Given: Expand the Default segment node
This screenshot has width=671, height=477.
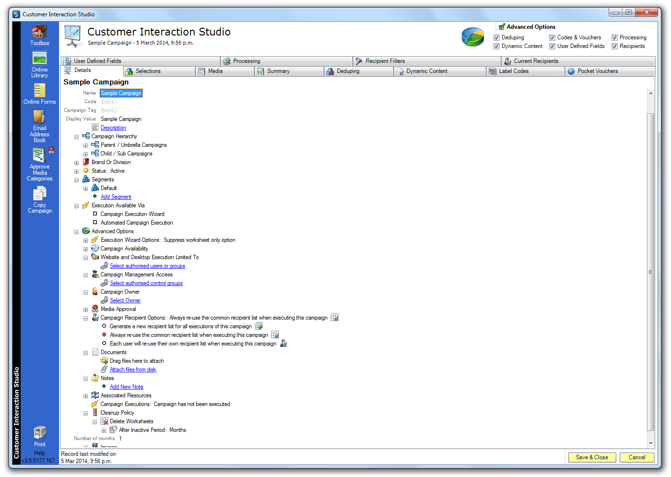Looking at the screenshot, I should (86, 189).
